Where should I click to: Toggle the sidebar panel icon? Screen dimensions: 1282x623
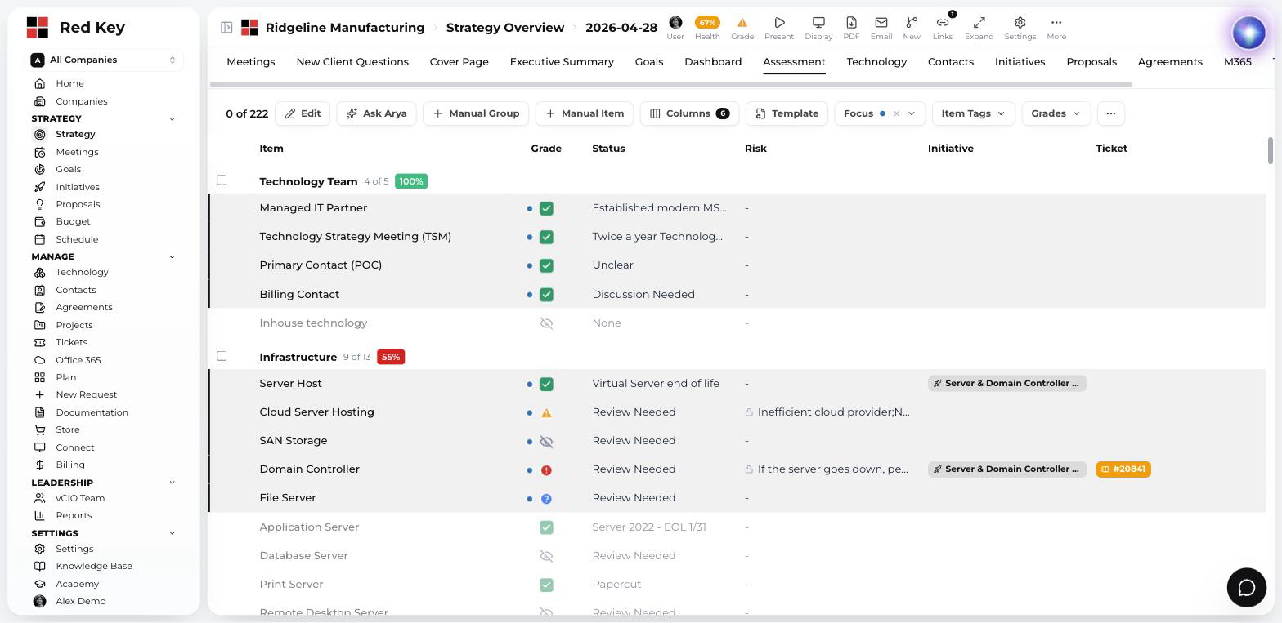point(226,28)
